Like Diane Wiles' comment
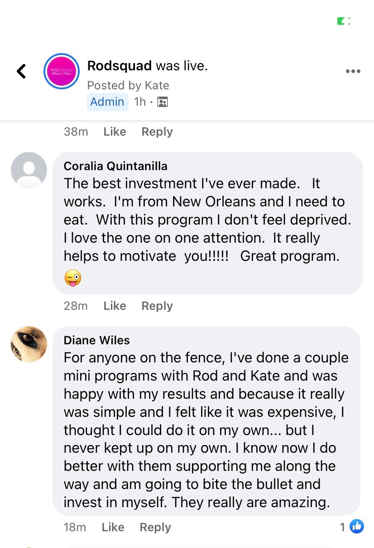374x548 pixels. tap(113, 527)
